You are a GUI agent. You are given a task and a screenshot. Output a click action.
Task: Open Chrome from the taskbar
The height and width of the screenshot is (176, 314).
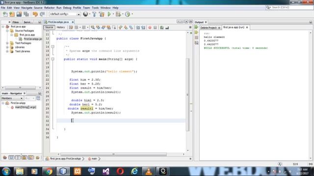coord(49,171)
